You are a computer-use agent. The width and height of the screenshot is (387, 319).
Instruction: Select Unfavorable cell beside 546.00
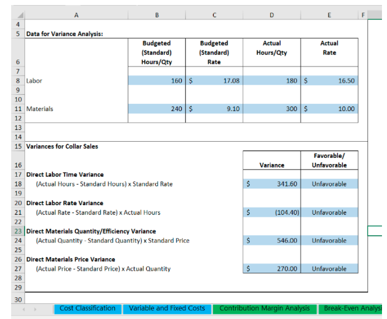329,240
